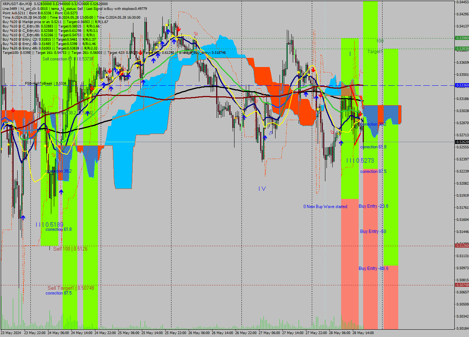Select '28 May 06:00' on the time axis
This screenshot has width=469, height=337.
pos(340,333)
